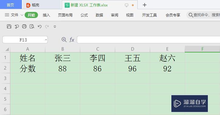Select column D header
The width and height of the screenshot is (220, 115).
tap(132, 49)
